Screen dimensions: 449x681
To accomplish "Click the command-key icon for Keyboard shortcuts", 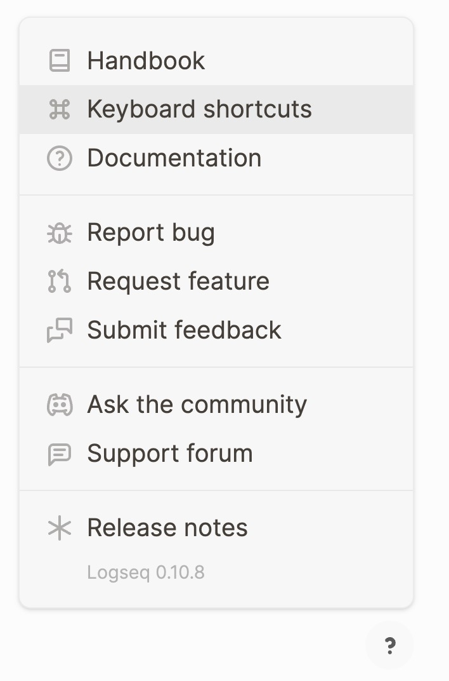I will click(60, 109).
